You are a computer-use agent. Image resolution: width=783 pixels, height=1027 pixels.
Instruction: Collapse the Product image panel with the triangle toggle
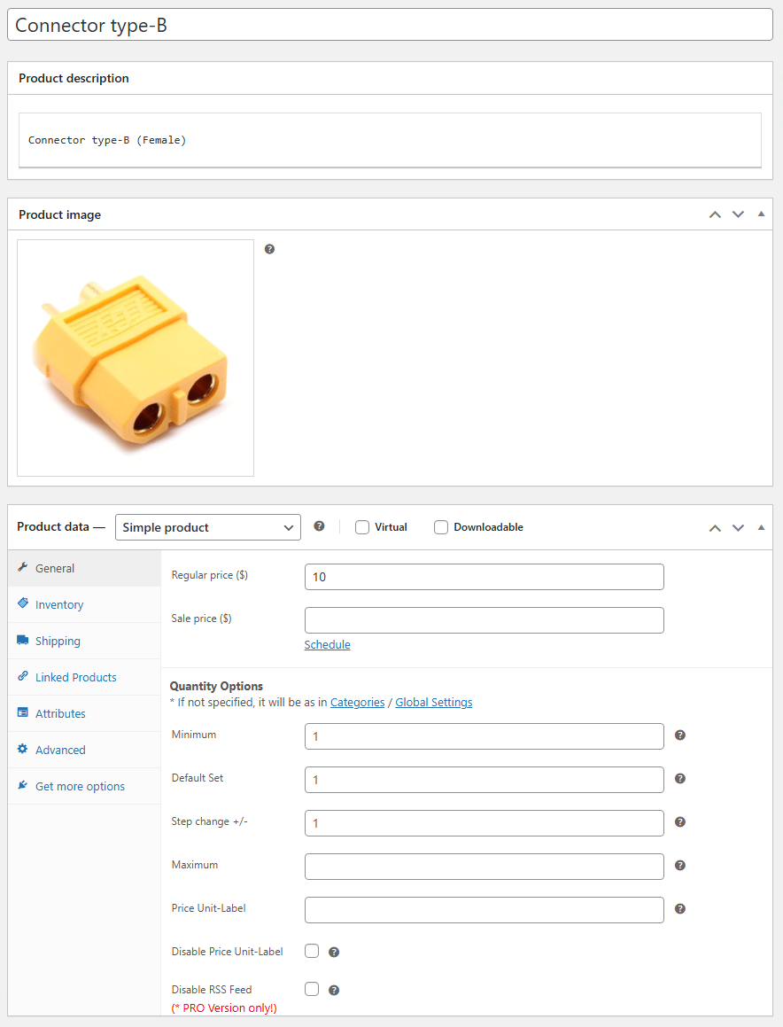click(761, 214)
